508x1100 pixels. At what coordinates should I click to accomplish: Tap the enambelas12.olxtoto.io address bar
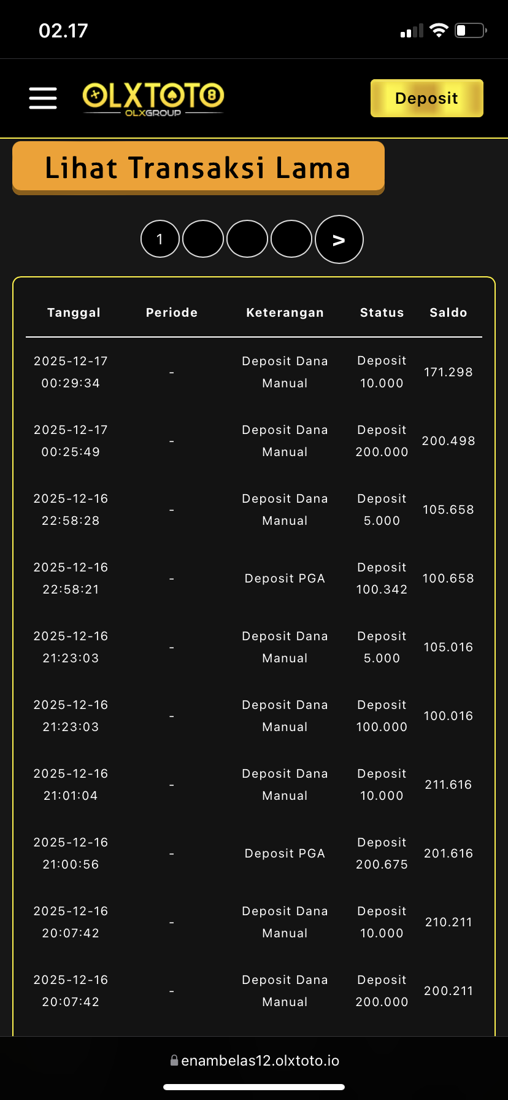260,1061
